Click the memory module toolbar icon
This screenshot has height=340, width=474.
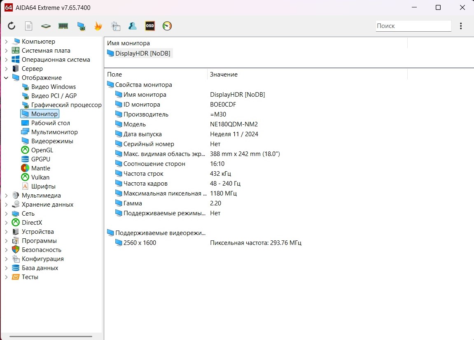(x=63, y=26)
